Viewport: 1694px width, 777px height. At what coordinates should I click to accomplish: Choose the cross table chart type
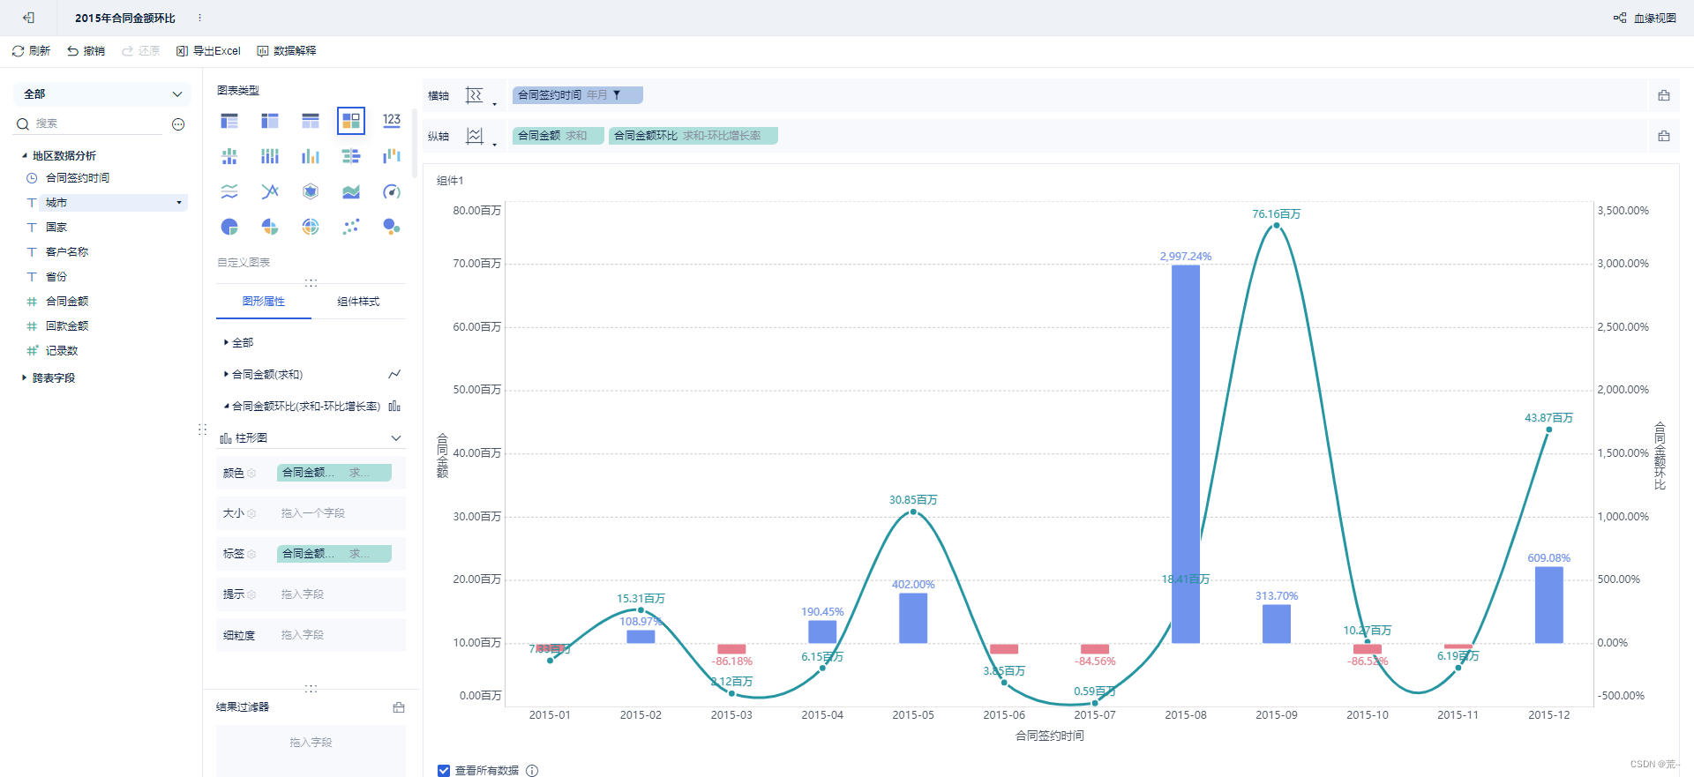click(270, 121)
